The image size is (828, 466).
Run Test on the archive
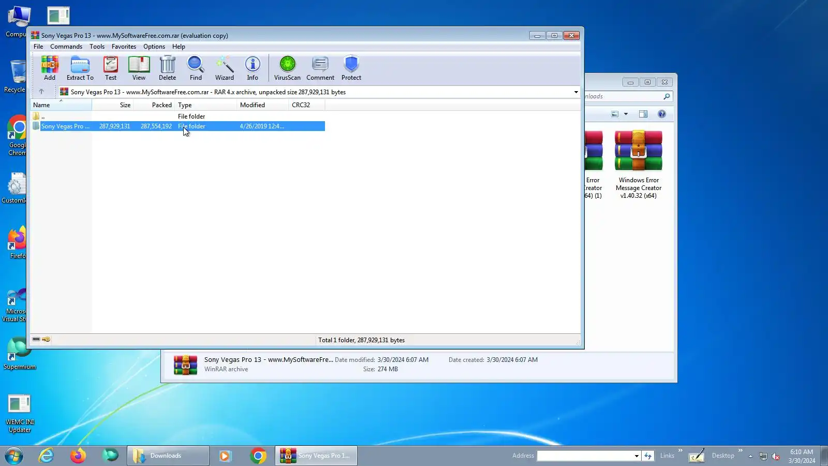pos(111,68)
